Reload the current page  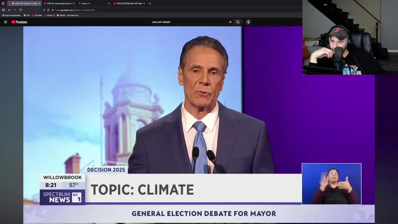click(x=21, y=10)
